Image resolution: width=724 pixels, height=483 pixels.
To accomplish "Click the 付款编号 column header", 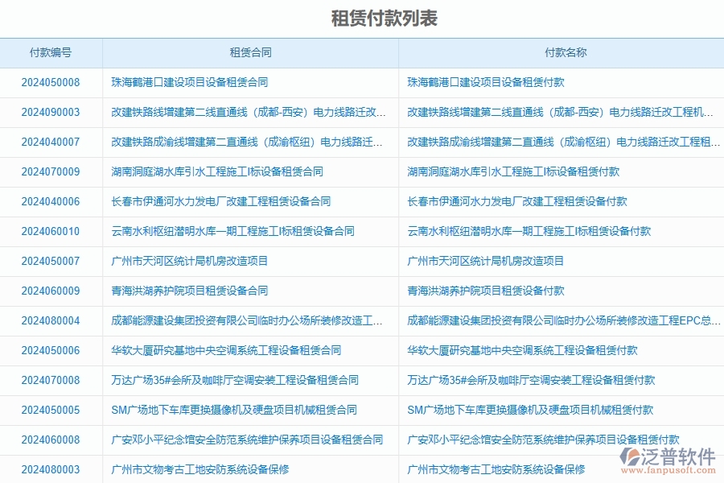I will coord(50,52).
